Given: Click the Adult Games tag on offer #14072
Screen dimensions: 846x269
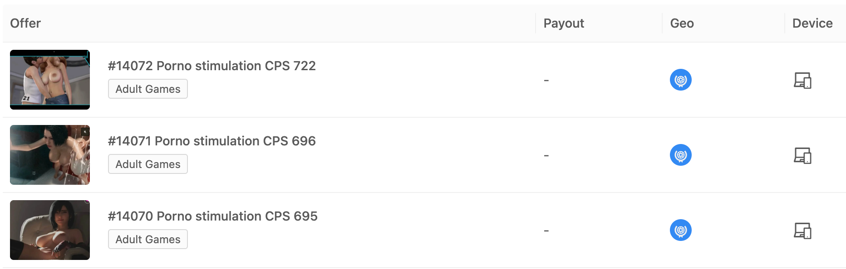Looking at the screenshot, I should pyautogui.click(x=148, y=89).
